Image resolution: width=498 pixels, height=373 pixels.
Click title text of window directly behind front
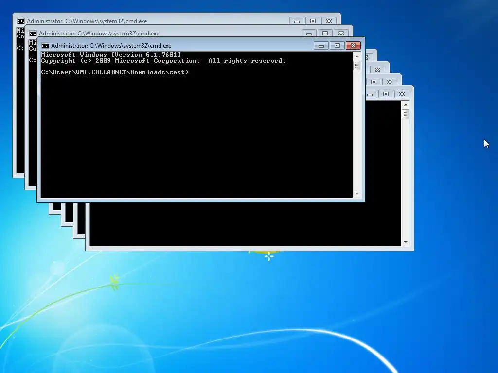point(99,34)
